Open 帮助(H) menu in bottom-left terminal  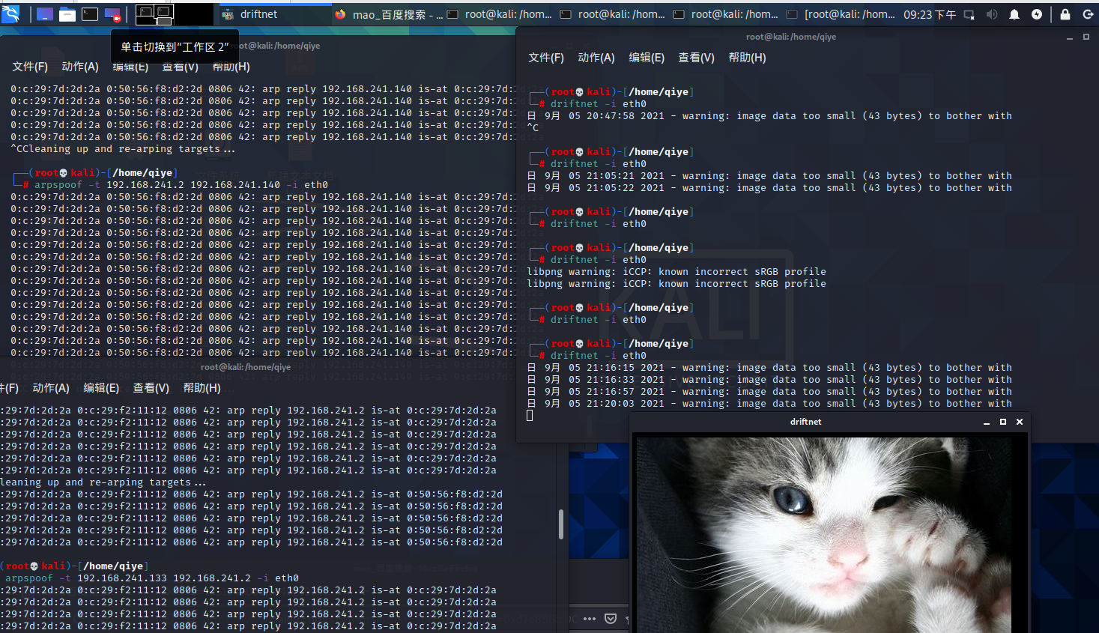pos(202,388)
